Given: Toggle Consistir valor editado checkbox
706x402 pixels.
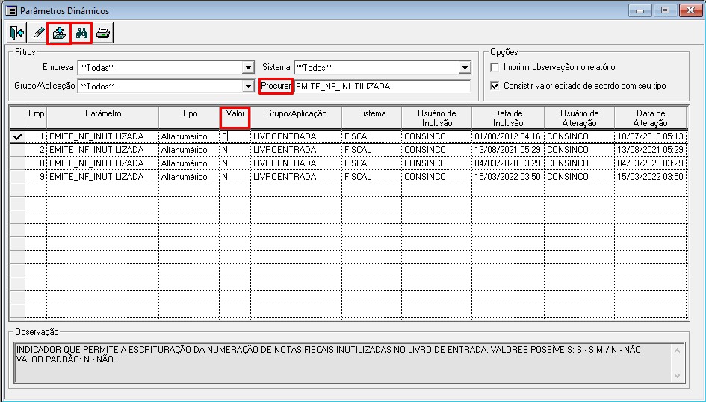Looking at the screenshot, I should click(x=495, y=86).
